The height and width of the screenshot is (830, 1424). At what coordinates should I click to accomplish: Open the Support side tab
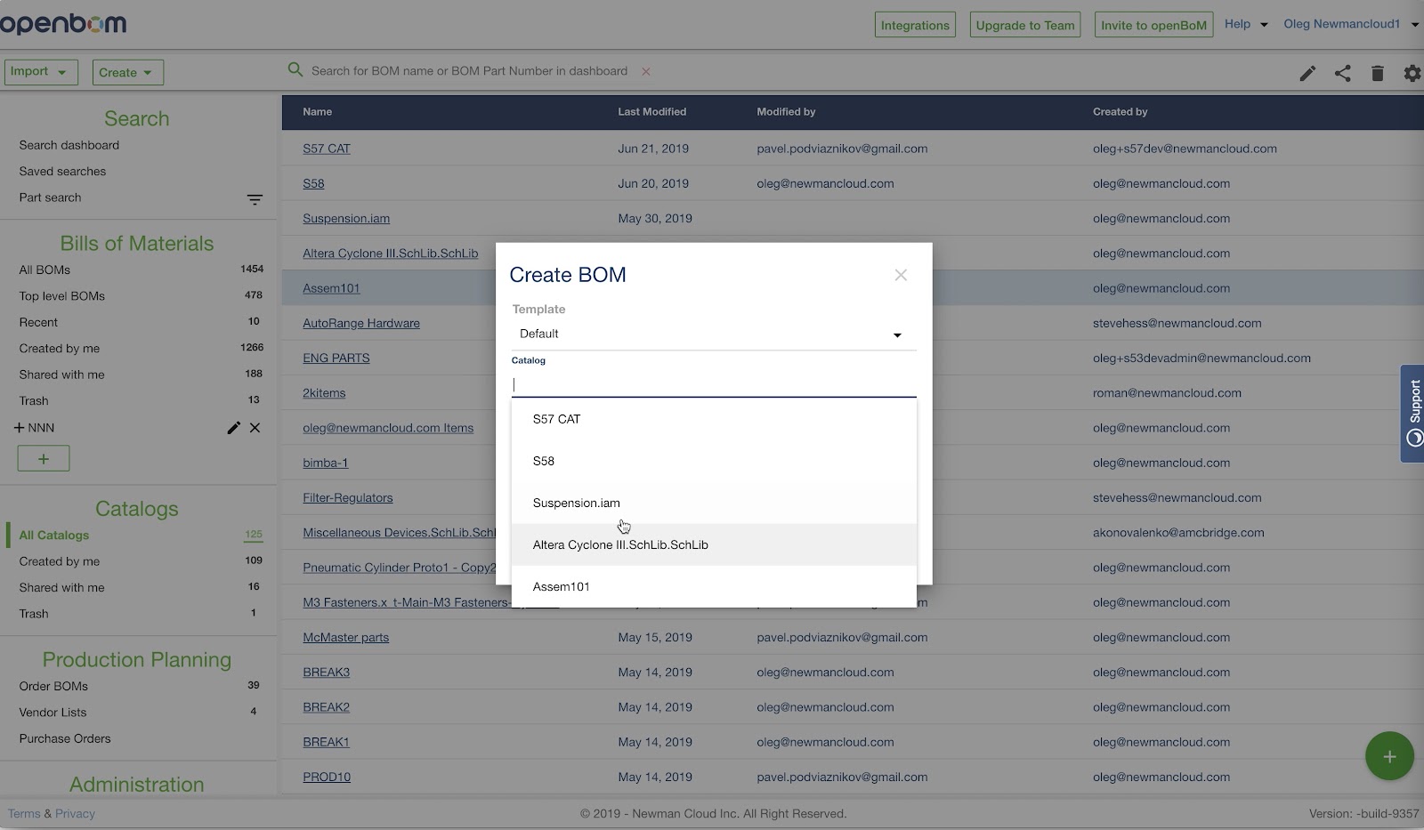(1412, 414)
